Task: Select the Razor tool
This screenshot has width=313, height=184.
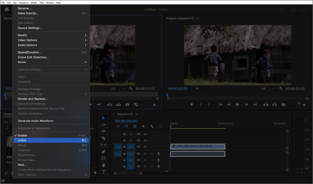Action: (x=103, y=138)
